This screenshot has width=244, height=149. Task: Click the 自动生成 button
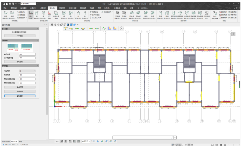pyautogui.click(x=20, y=62)
